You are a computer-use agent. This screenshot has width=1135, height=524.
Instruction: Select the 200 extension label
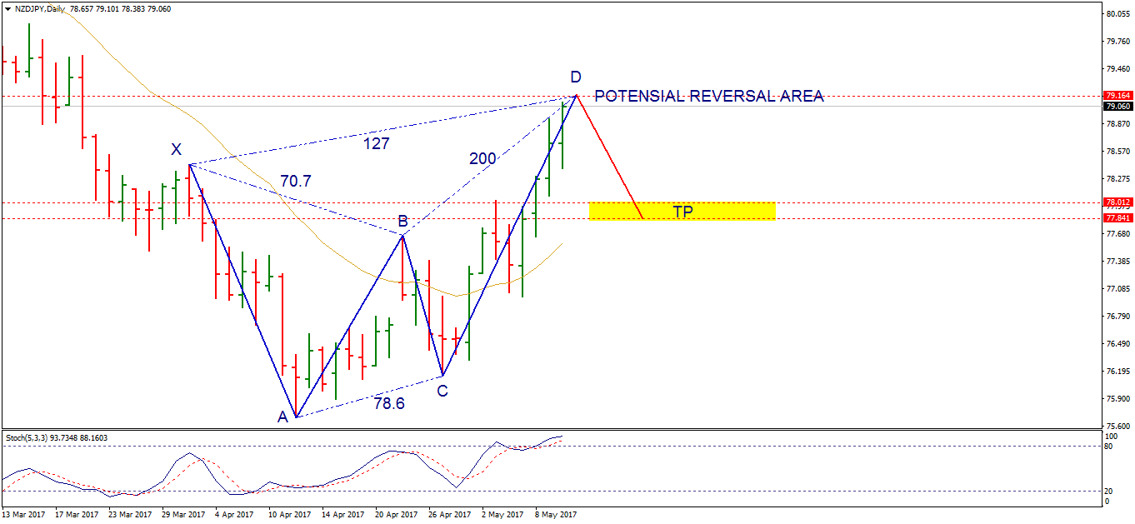[482, 159]
